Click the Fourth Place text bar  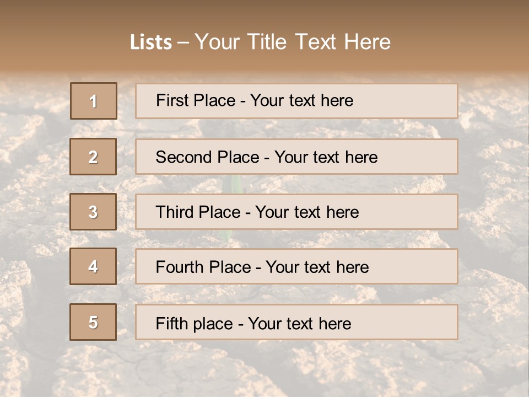tap(296, 266)
